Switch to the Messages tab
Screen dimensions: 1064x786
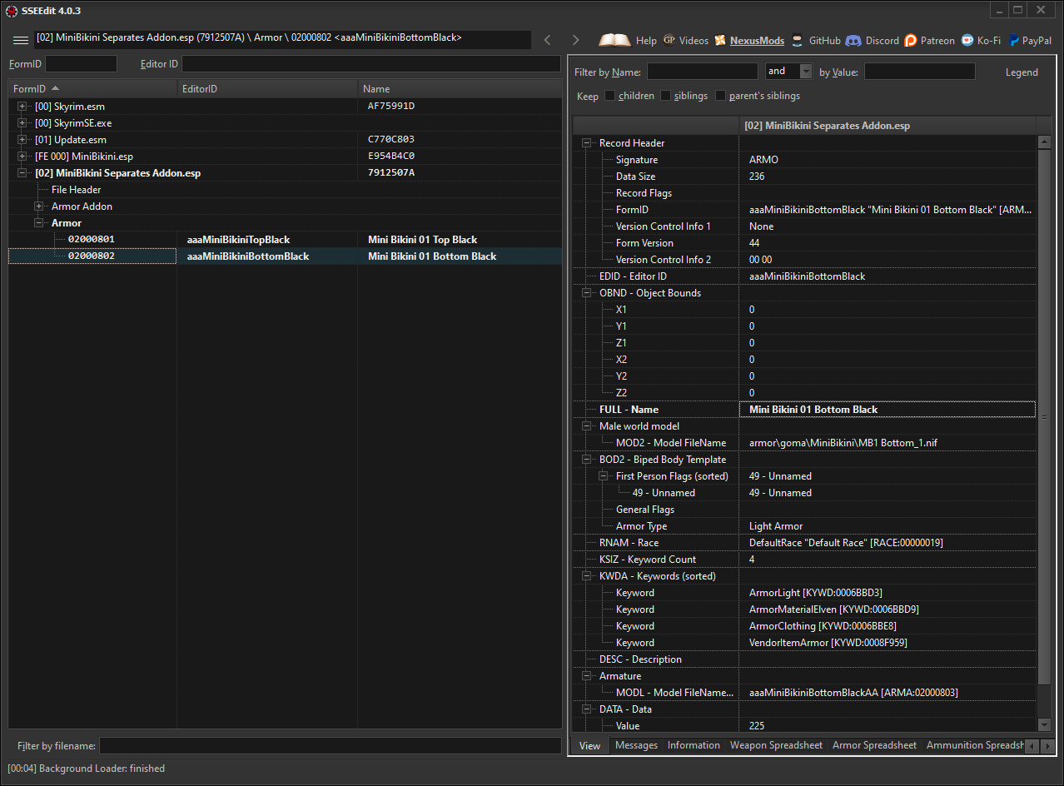[x=636, y=745]
